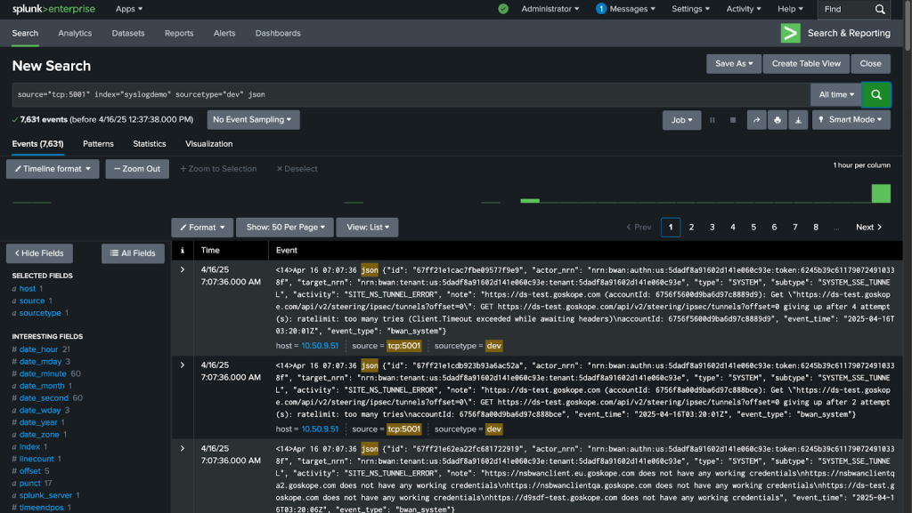The height and width of the screenshot is (513, 912).
Task: Open the date_hour interesting field
Action: click(38, 349)
